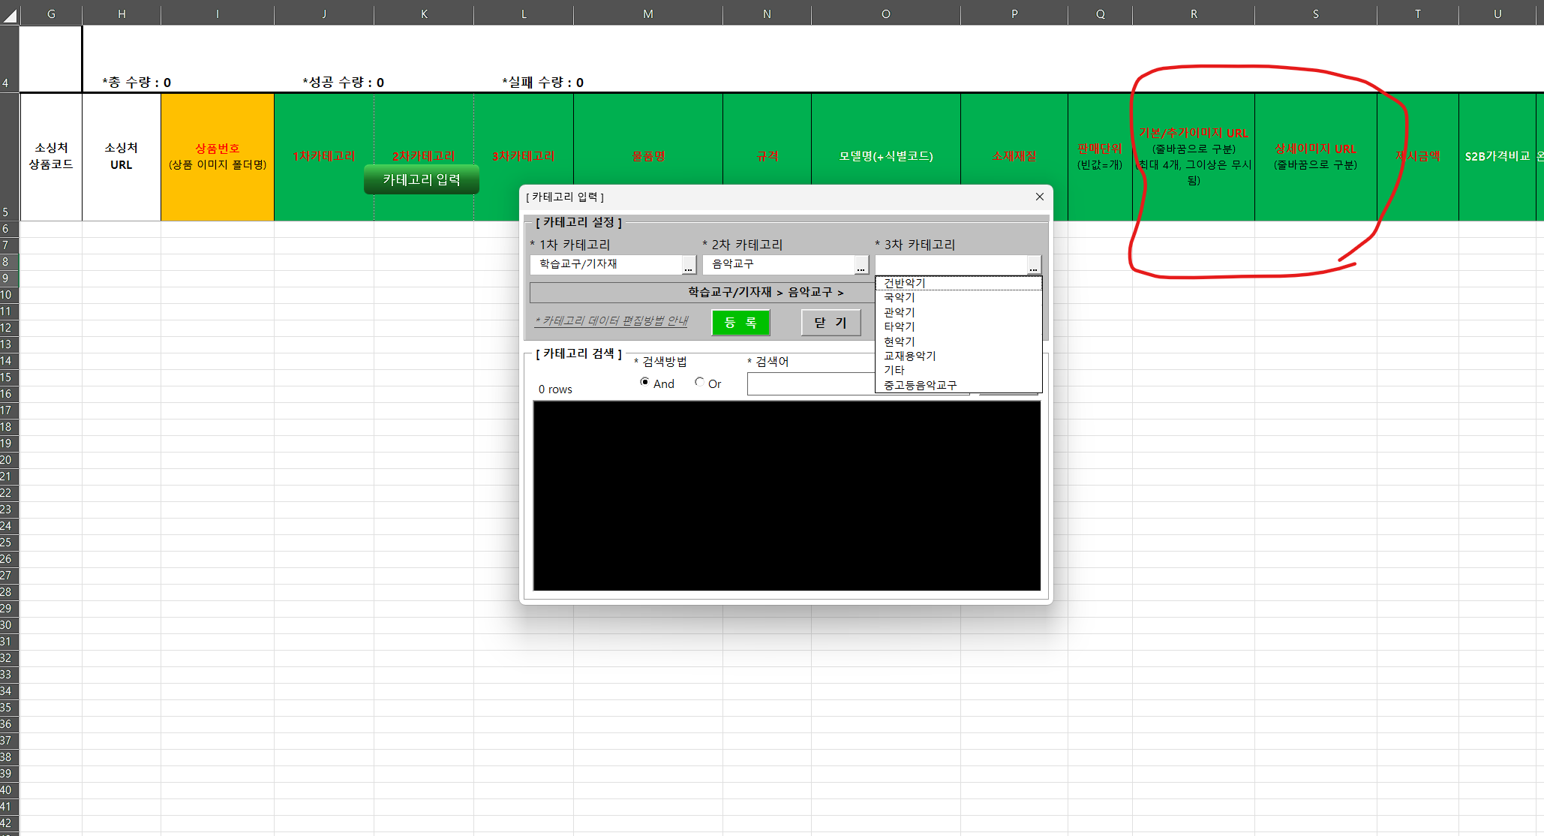Collapse the 3차 카테고리 dropdown arrow
Image resolution: width=1544 pixels, height=836 pixels.
point(1034,265)
